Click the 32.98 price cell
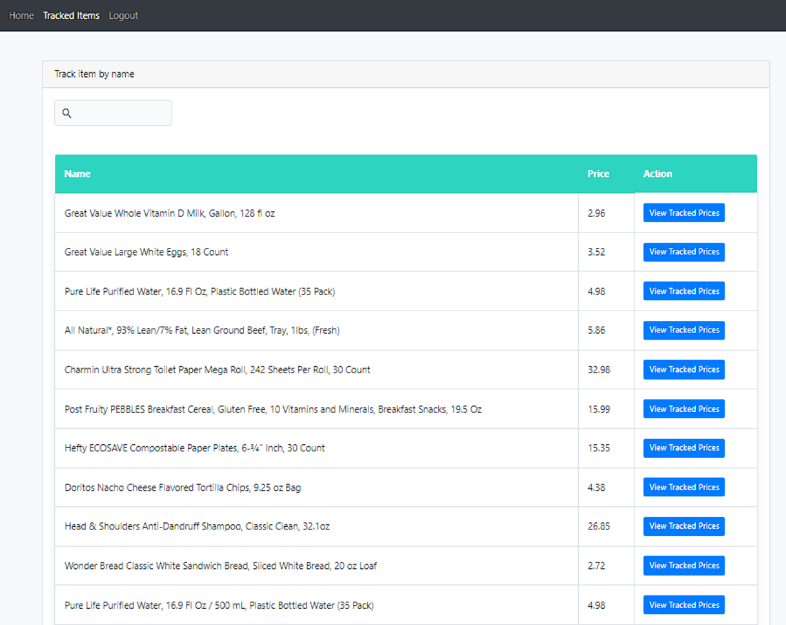Viewport: 786px width, 625px height. (x=599, y=370)
